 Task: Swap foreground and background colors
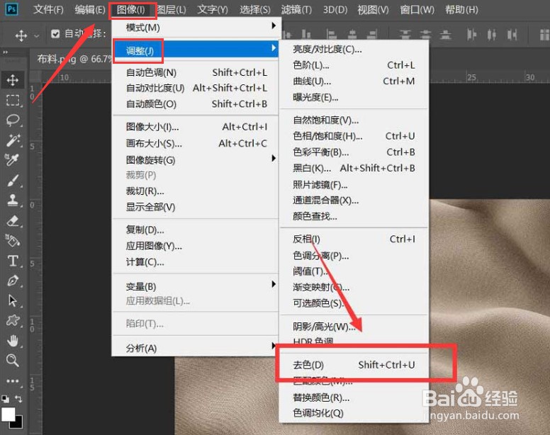[x=18, y=399]
